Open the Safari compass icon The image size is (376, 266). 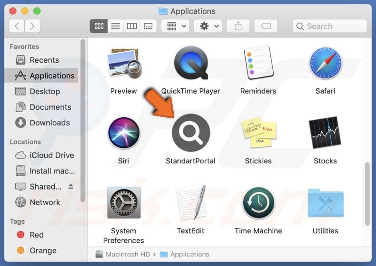click(326, 63)
